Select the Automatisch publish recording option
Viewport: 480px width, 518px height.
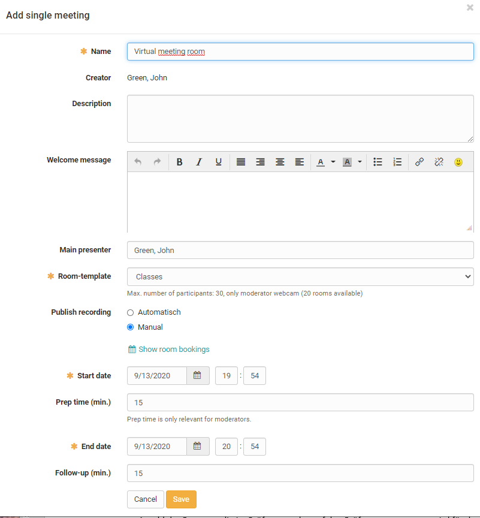131,312
